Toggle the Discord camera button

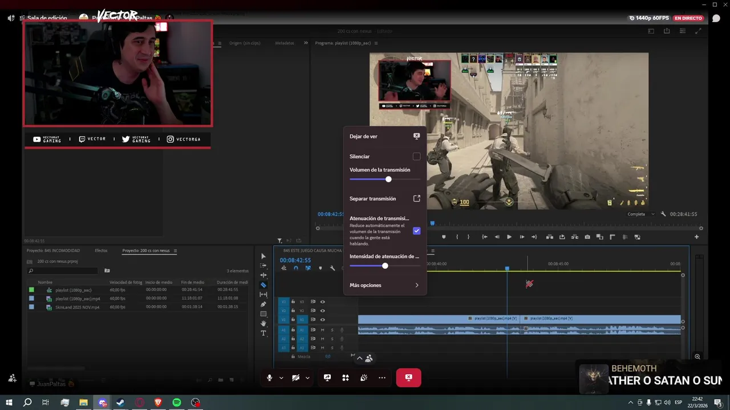tap(295, 378)
